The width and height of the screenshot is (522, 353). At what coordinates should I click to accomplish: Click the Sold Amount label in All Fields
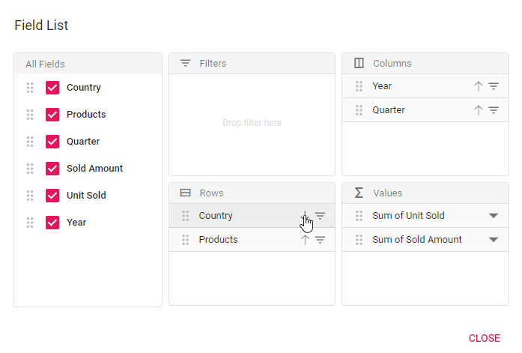pyautogui.click(x=94, y=169)
